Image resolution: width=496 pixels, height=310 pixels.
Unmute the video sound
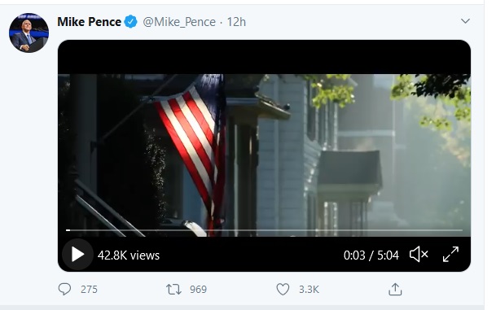coord(419,255)
